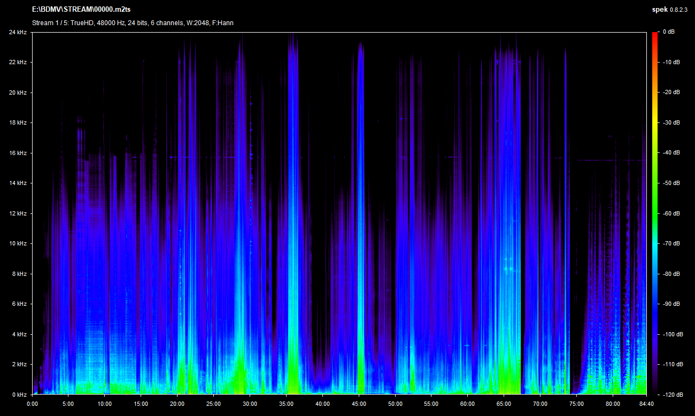
Task: Click the 0 dB label on color scale
Action: click(668, 32)
